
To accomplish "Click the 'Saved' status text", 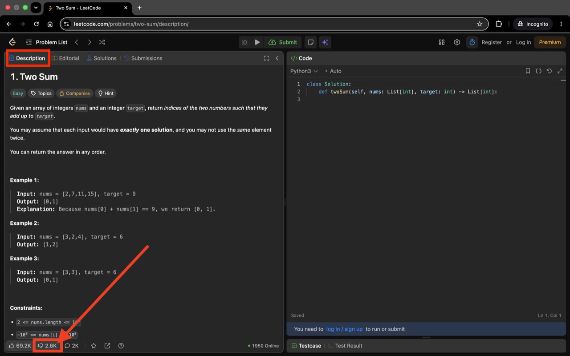I will click(x=297, y=316).
